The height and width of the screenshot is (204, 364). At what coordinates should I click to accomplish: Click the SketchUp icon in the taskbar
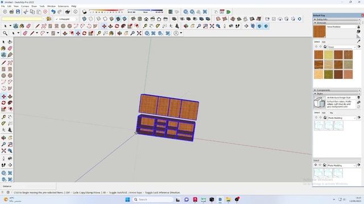point(220,199)
